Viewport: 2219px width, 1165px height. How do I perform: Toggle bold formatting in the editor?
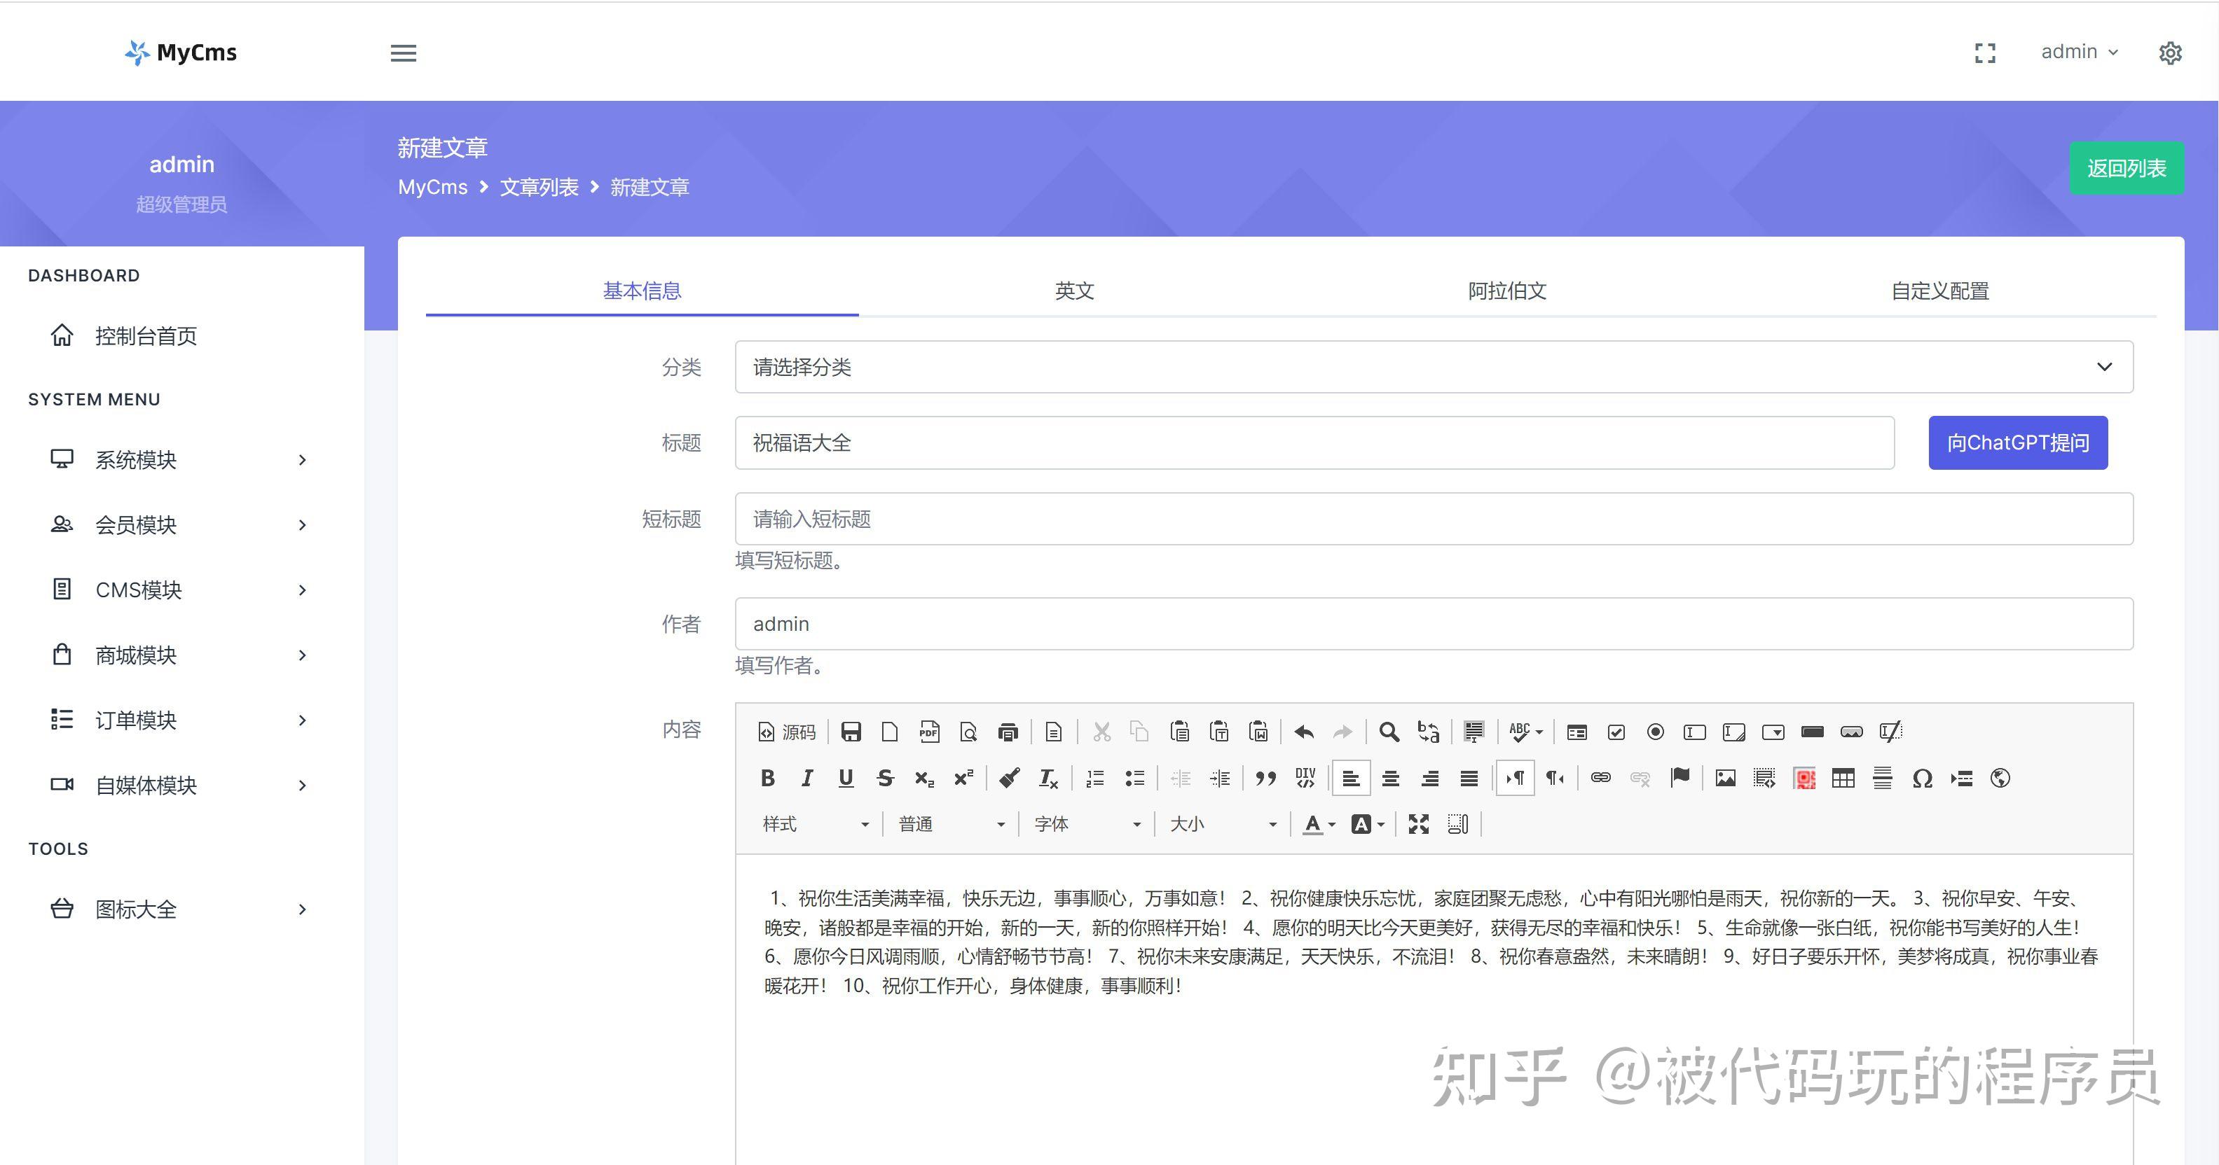[x=767, y=778]
